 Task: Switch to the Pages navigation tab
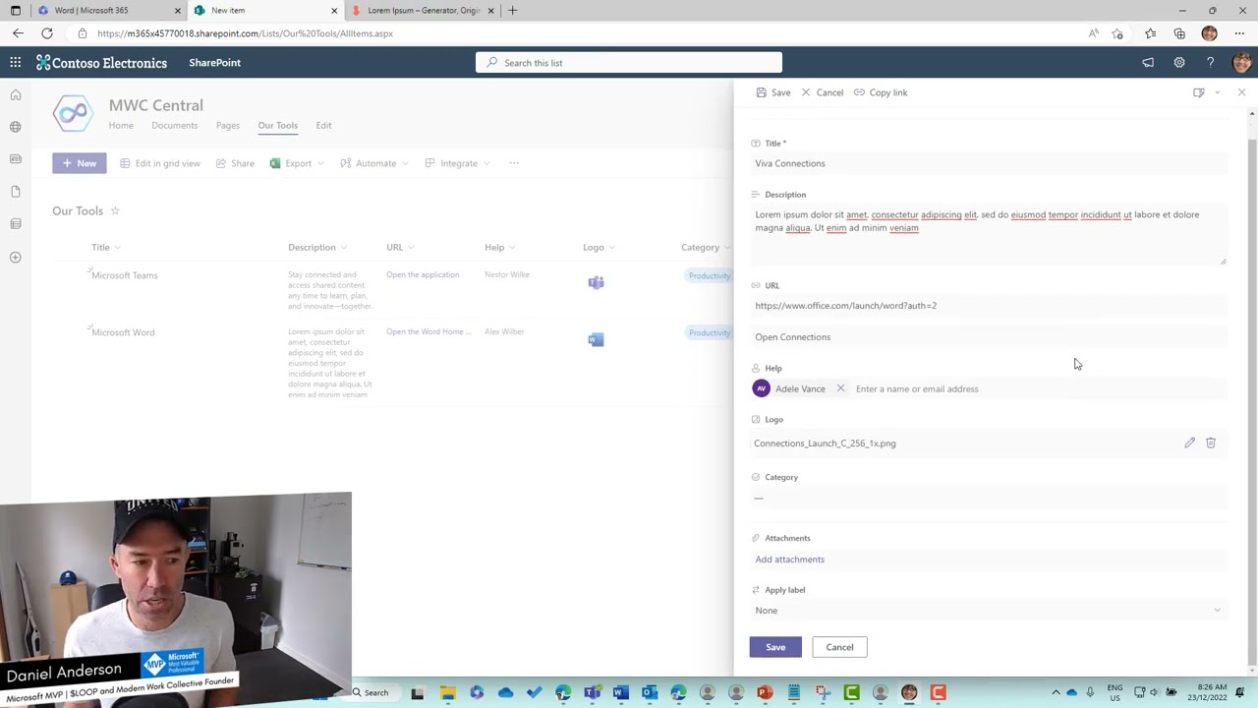[227, 125]
